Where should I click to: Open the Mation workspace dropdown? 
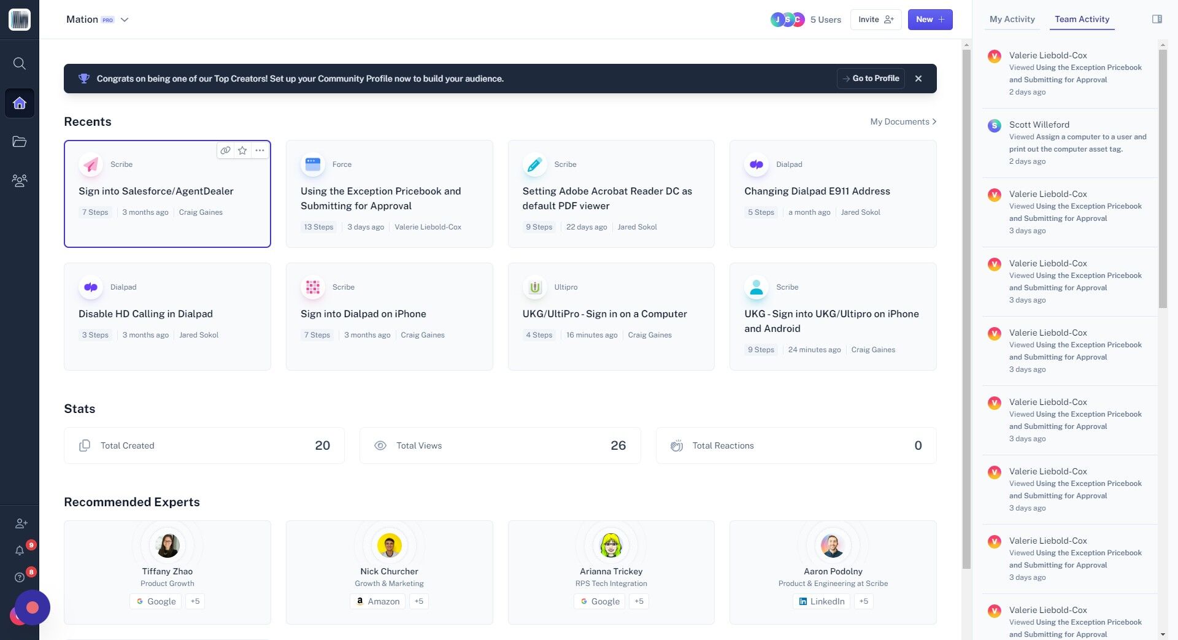[x=124, y=20]
